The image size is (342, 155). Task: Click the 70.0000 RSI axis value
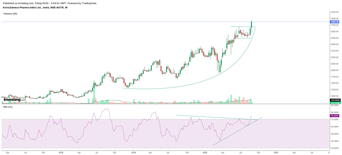(335, 119)
